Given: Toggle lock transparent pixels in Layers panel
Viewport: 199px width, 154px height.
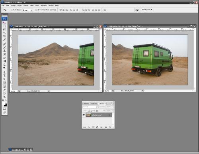Looking at the screenshot, I should click(89, 110).
